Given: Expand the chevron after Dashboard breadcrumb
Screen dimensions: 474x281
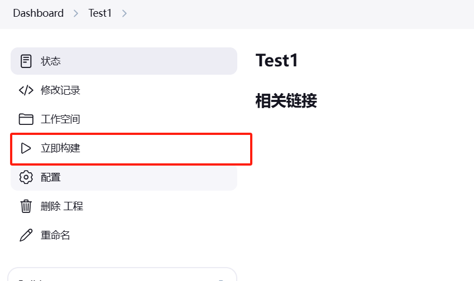Looking at the screenshot, I should [76, 13].
